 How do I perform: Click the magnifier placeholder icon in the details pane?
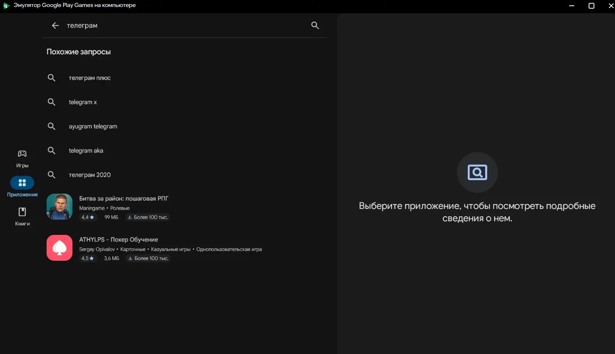[477, 172]
